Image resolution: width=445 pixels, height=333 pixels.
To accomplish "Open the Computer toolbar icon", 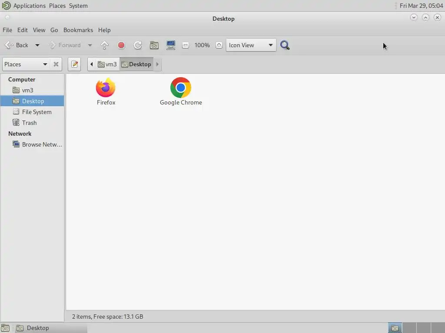I will [170, 45].
